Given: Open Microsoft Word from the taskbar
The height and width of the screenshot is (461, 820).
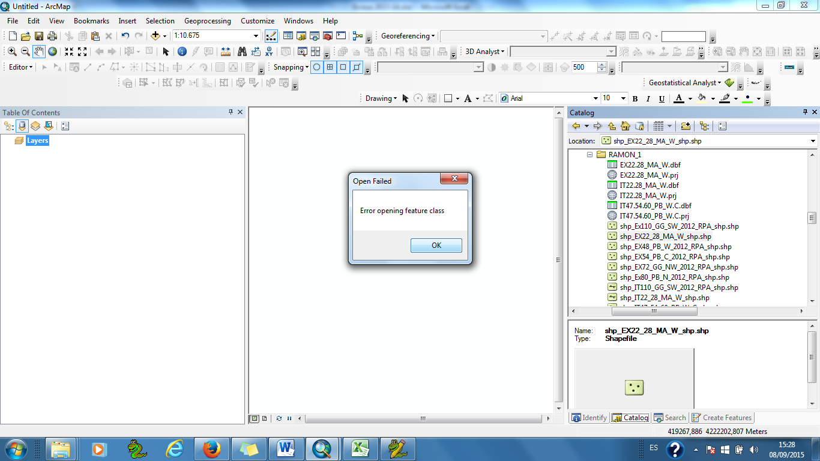Looking at the screenshot, I should (286, 448).
